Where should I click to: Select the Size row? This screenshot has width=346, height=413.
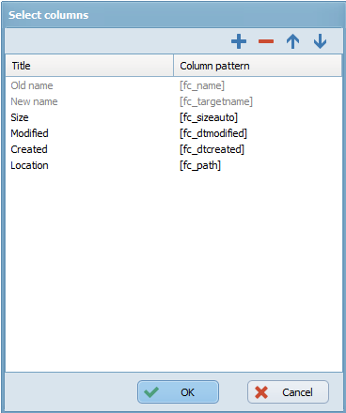(174, 117)
